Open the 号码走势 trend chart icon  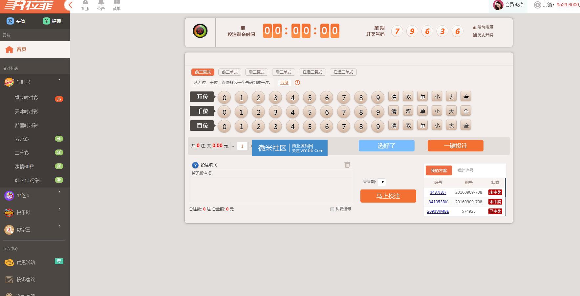point(474,27)
